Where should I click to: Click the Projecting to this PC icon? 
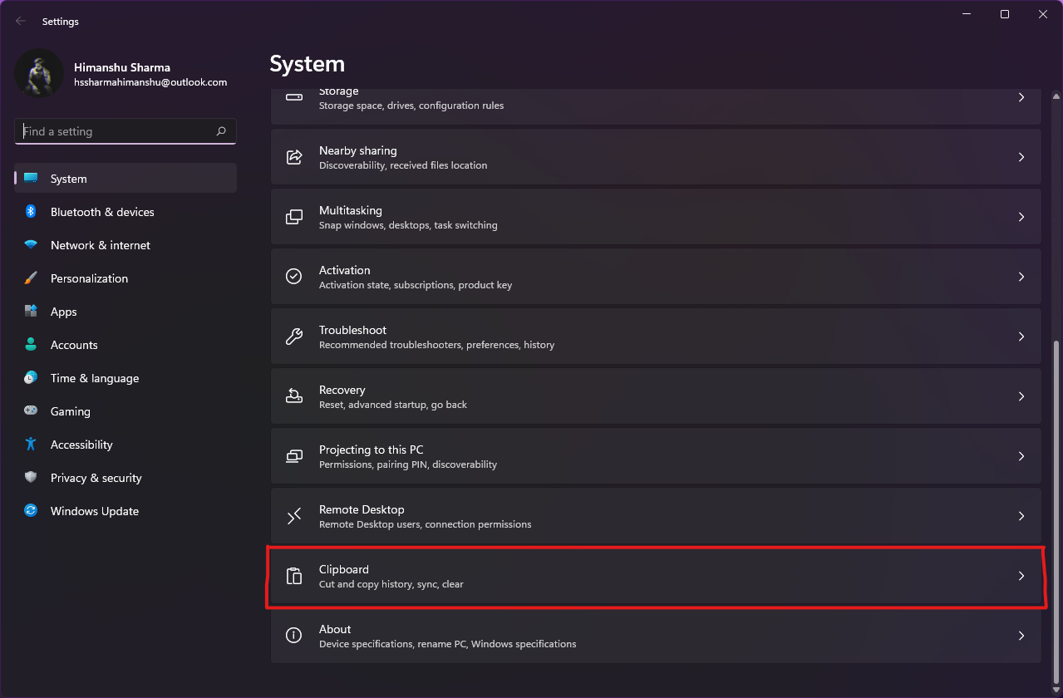[x=294, y=456]
